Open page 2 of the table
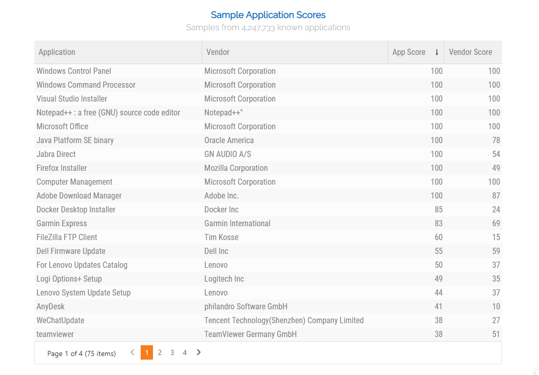Viewport: 539px width, 375px height. [160, 352]
